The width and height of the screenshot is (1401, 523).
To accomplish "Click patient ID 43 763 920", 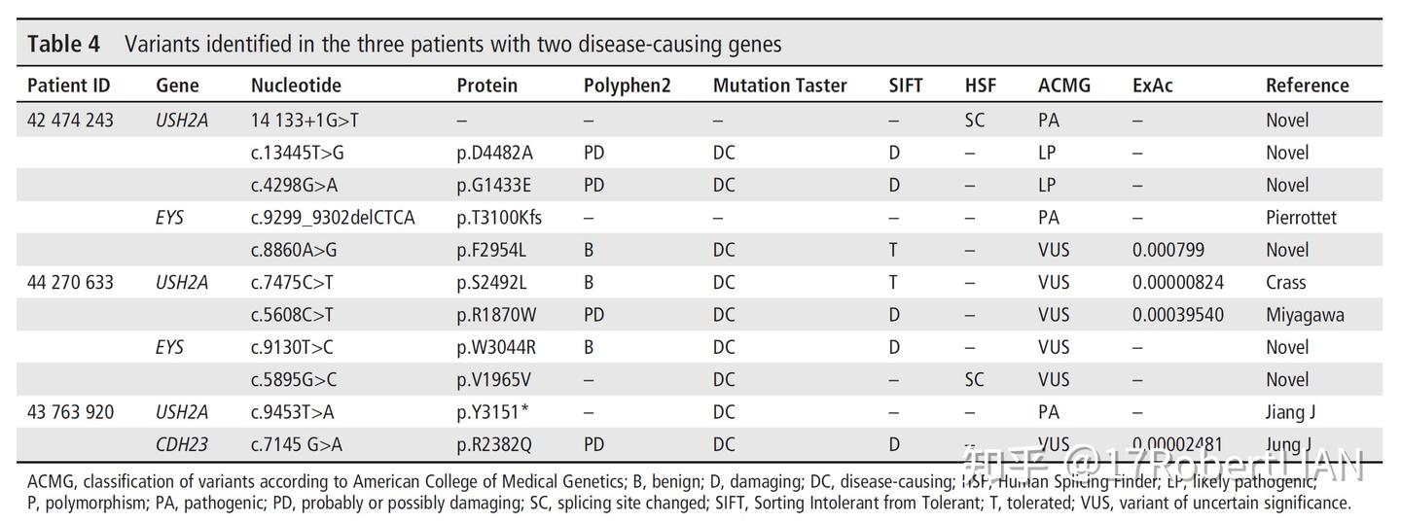I will 70,412.
